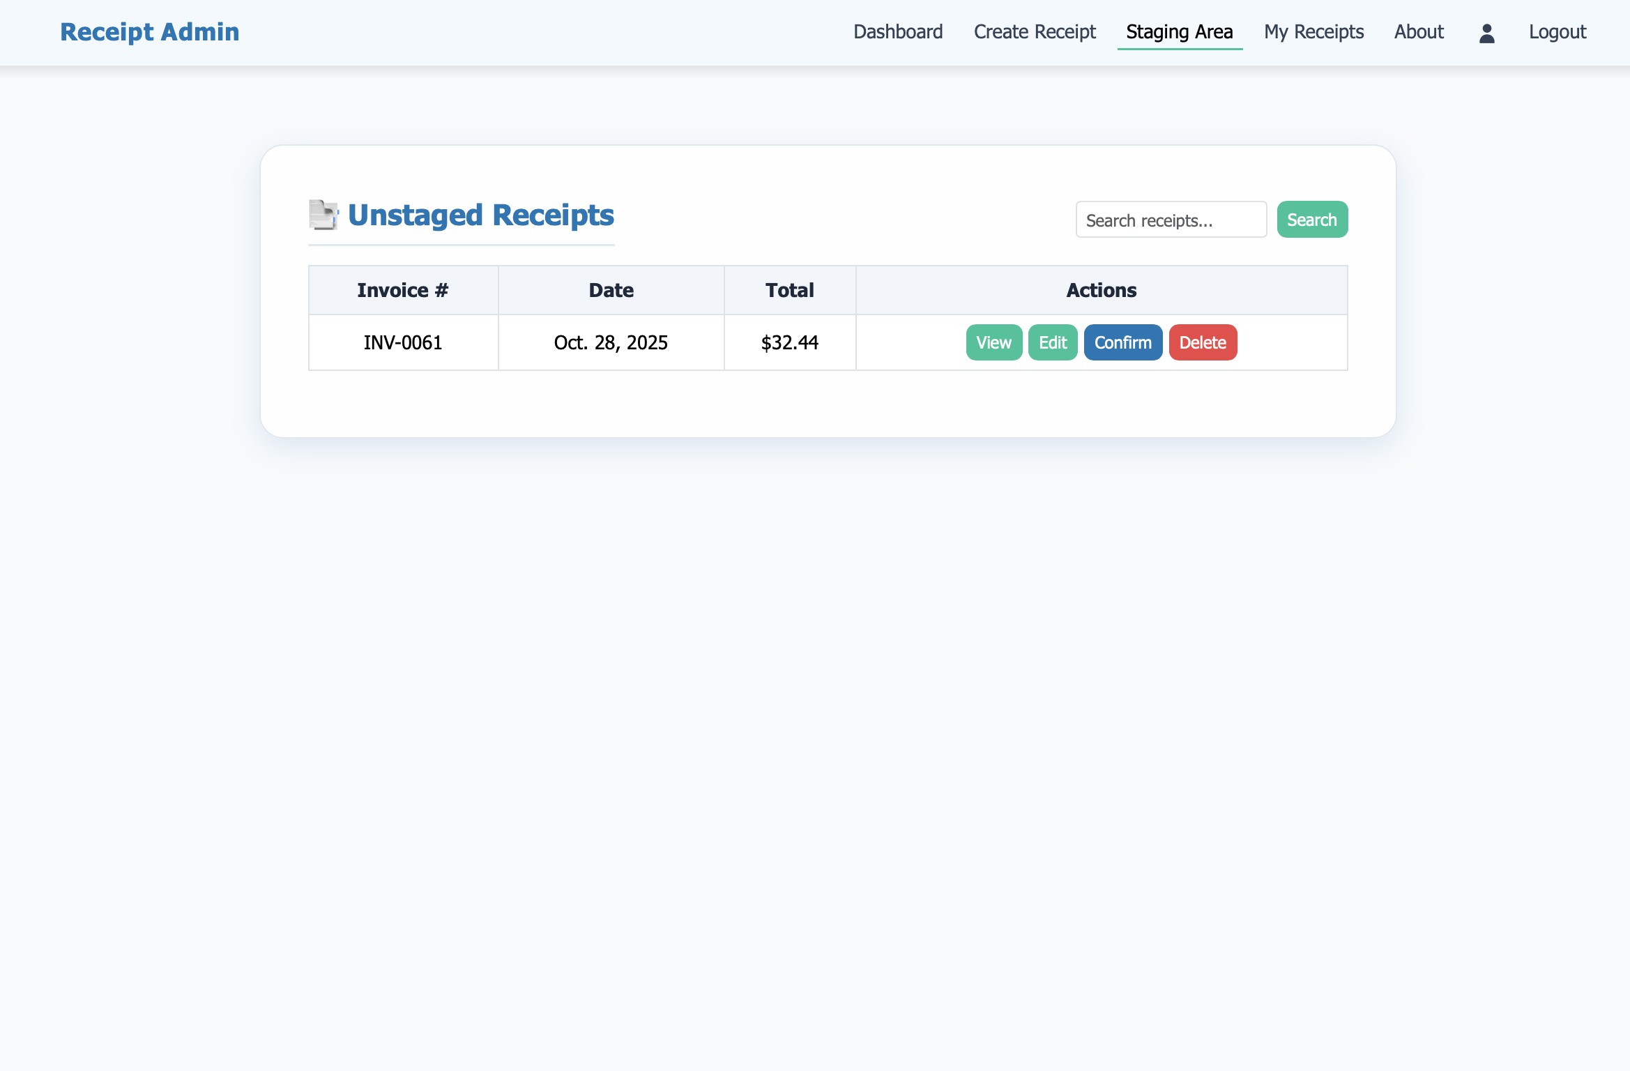Click the Date column header

611,290
